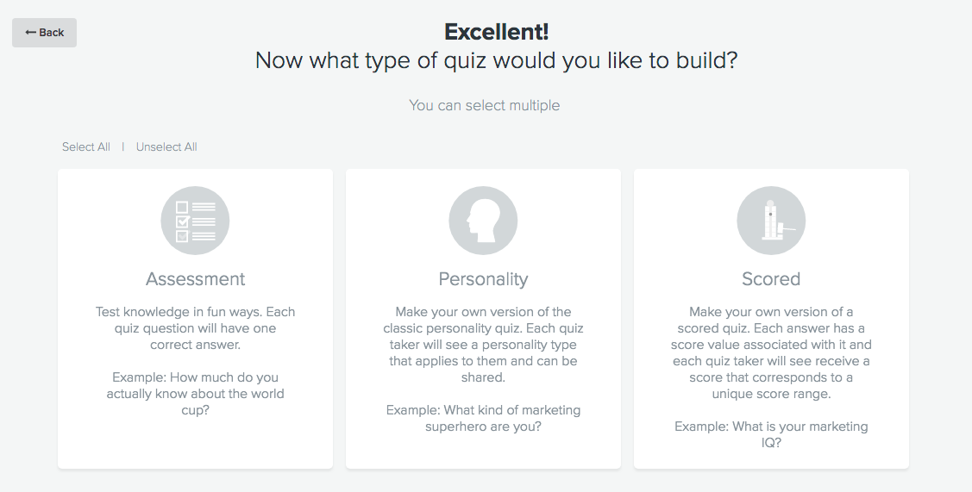Select all quiz types
This screenshot has height=492, width=972.
[86, 146]
